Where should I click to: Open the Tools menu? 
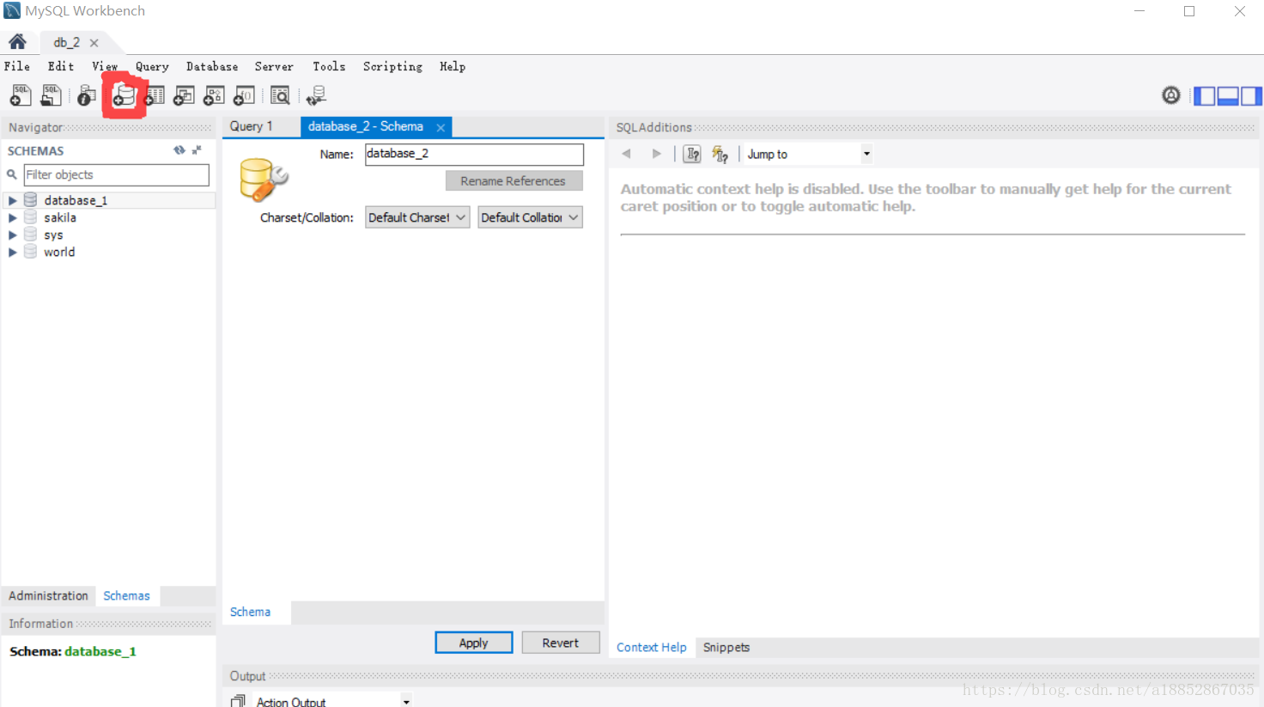pos(329,66)
